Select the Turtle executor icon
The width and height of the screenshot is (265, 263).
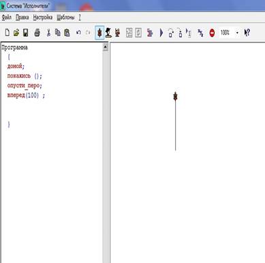pos(99,33)
